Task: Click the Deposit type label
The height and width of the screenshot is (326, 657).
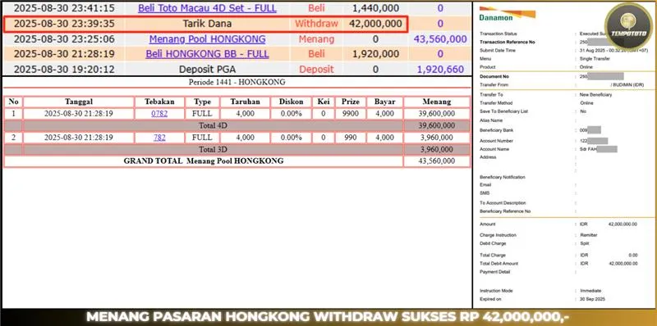Action: click(x=316, y=70)
